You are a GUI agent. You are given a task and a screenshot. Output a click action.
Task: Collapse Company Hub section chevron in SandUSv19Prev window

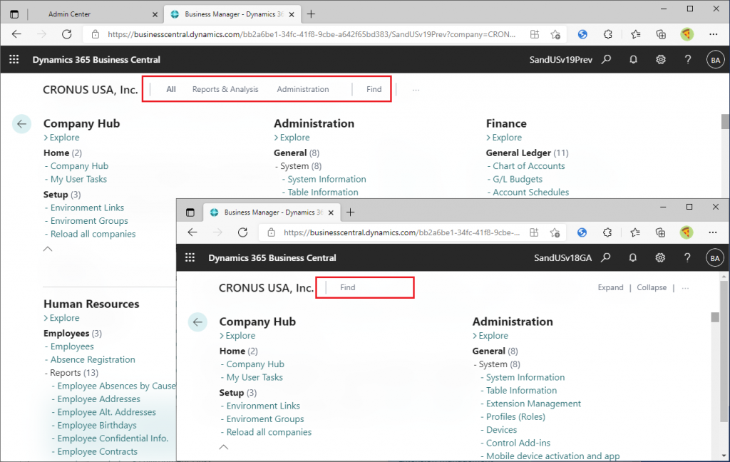tap(48, 249)
